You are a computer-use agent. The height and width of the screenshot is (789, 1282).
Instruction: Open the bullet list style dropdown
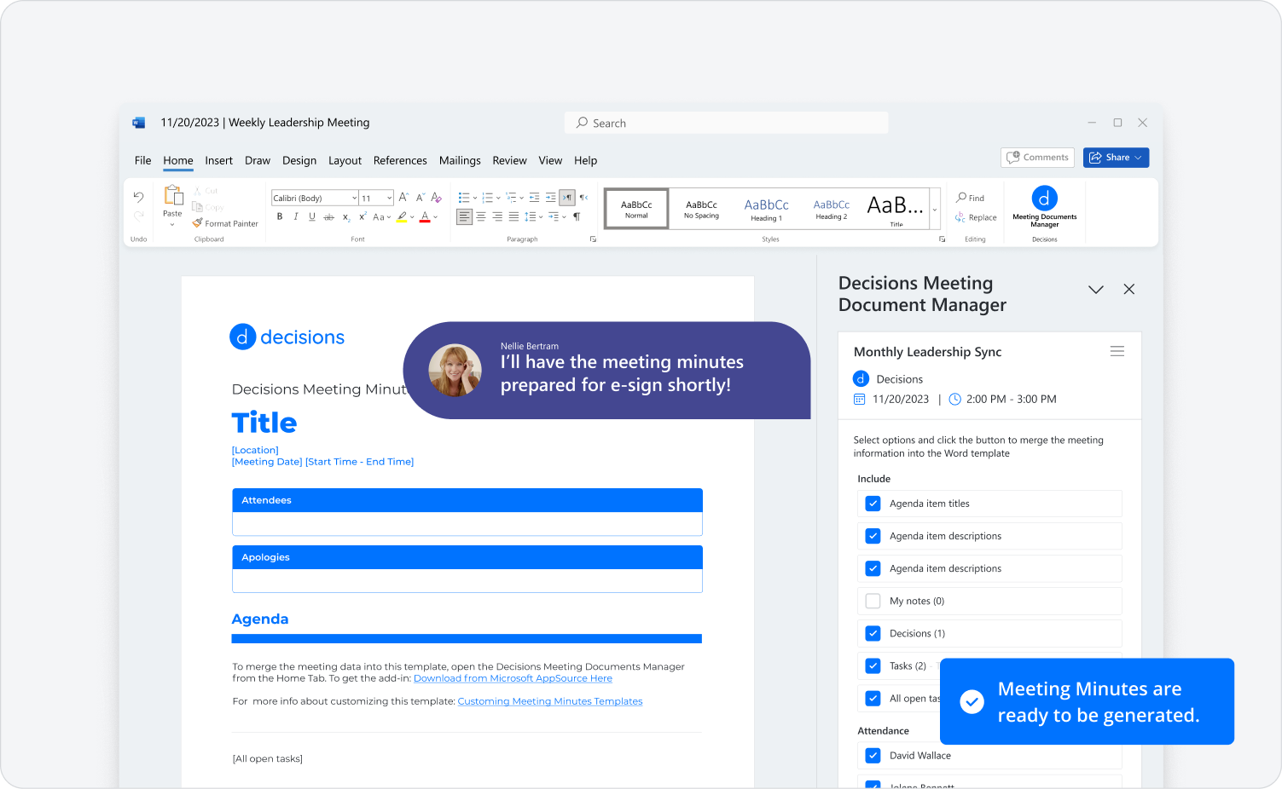(475, 198)
